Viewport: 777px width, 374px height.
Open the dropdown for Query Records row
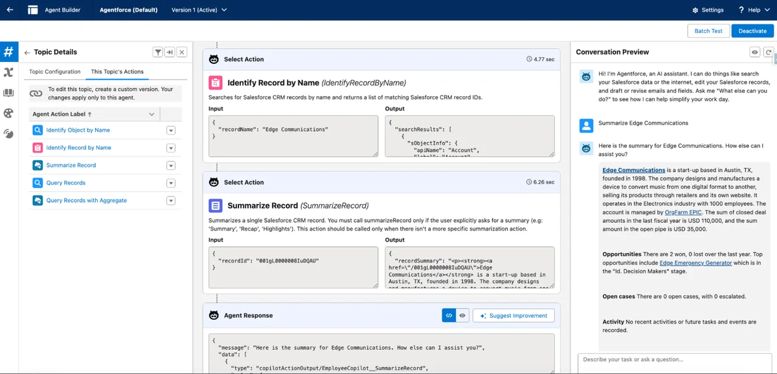click(171, 183)
